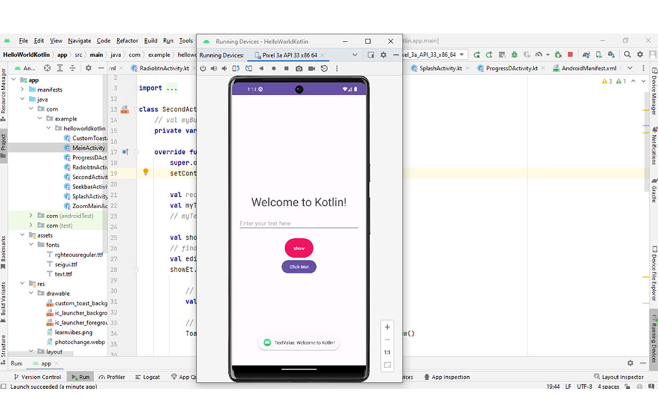Open the Layout Inspector
The image size is (658, 411).
[619, 377]
